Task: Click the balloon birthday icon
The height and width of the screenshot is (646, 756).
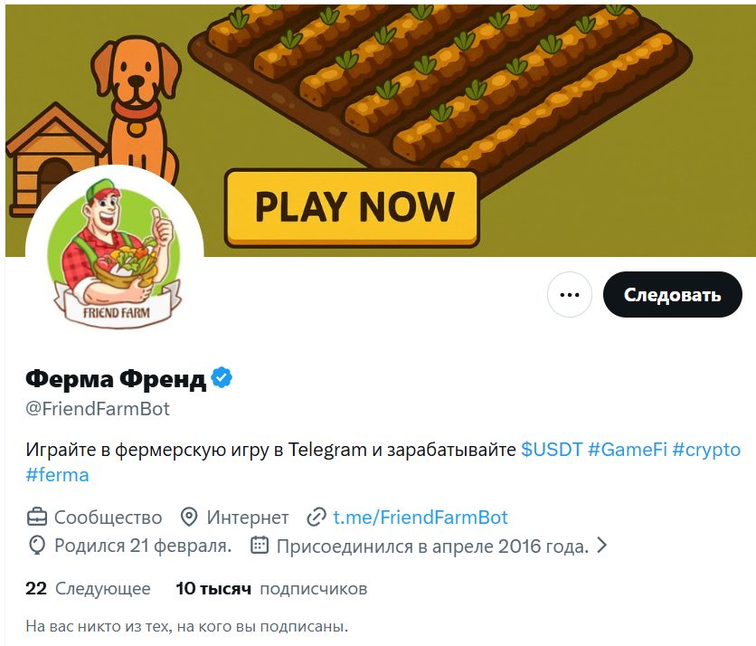Action: tap(37, 546)
